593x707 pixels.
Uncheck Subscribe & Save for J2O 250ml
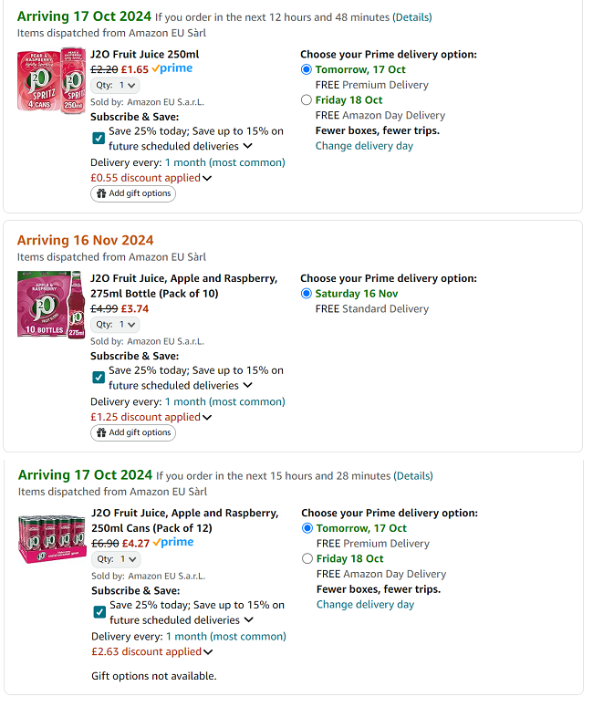99,138
